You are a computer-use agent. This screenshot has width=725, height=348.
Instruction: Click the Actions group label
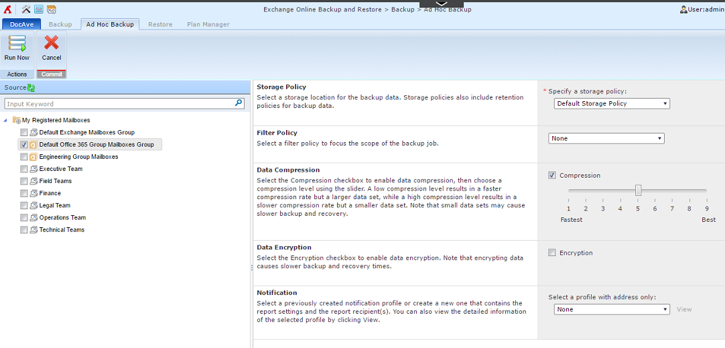coord(17,74)
